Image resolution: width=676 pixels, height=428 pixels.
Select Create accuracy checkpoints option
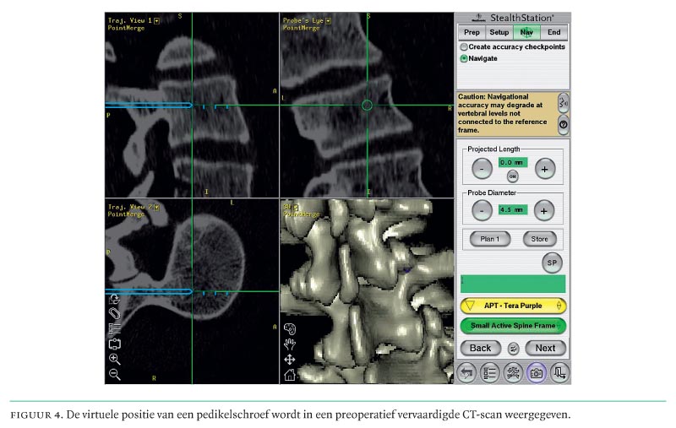[464, 47]
